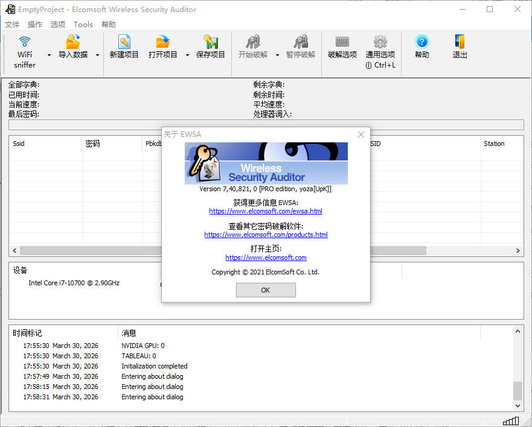Start the attack (开始破解)
This screenshot has width=532, height=427.
pyautogui.click(x=253, y=47)
